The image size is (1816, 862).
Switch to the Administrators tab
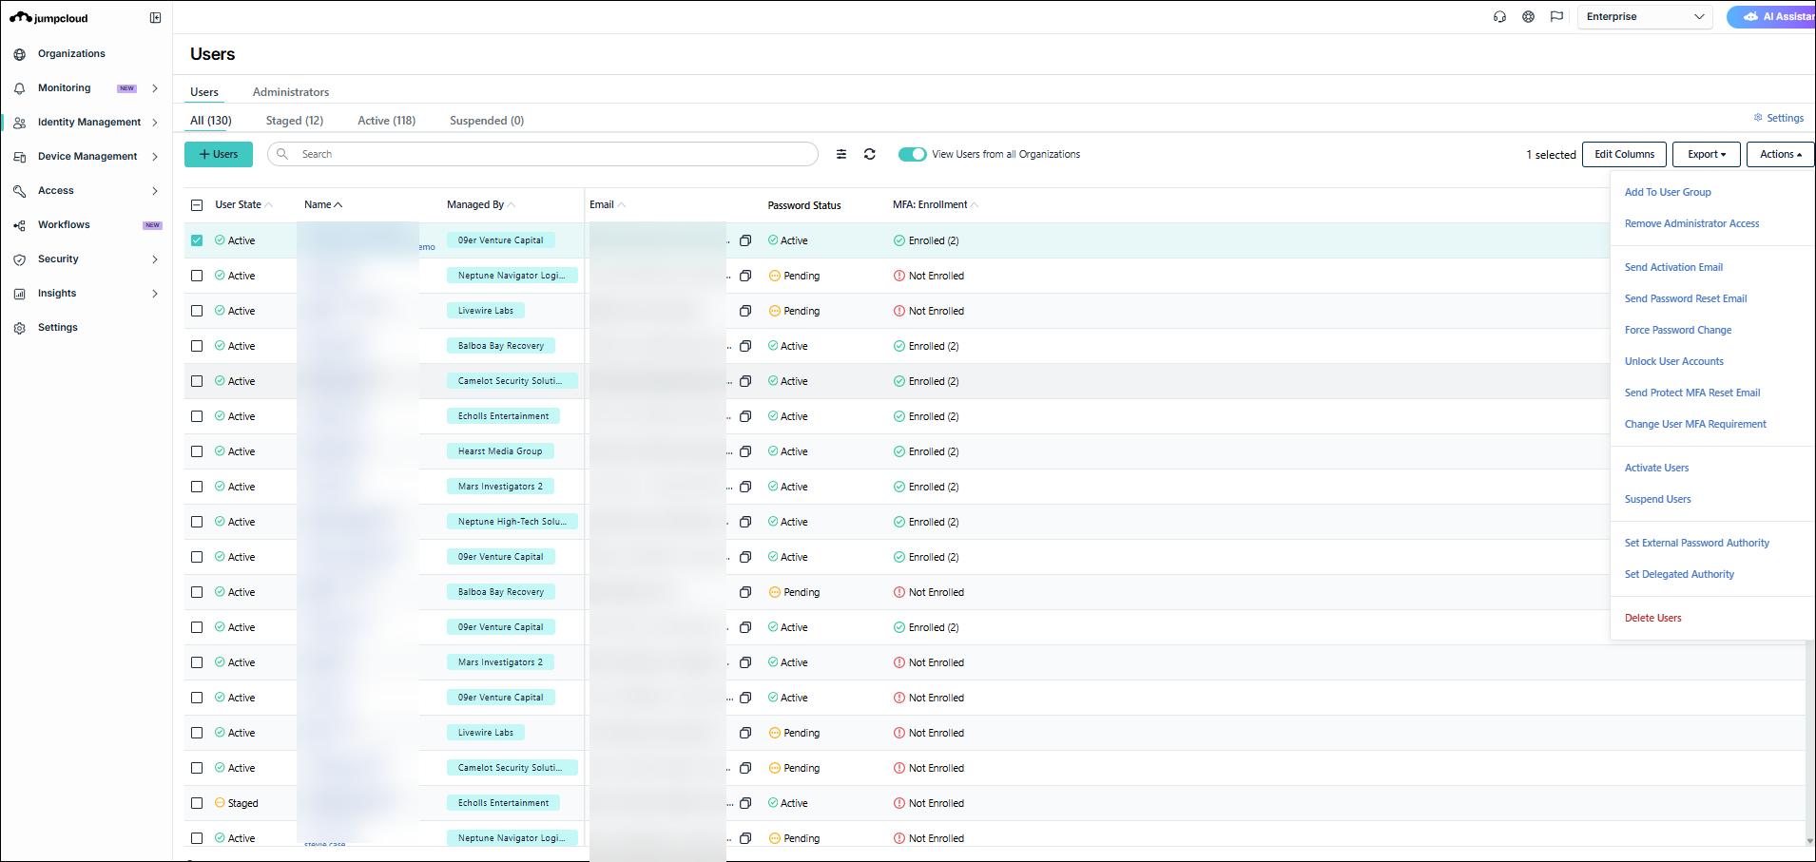(291, 92)
